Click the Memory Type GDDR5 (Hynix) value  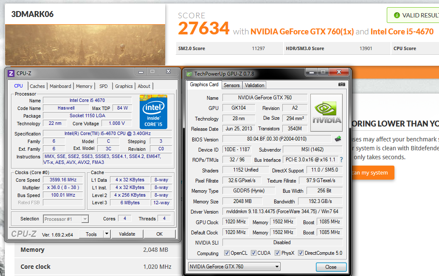tap(249, 191)
